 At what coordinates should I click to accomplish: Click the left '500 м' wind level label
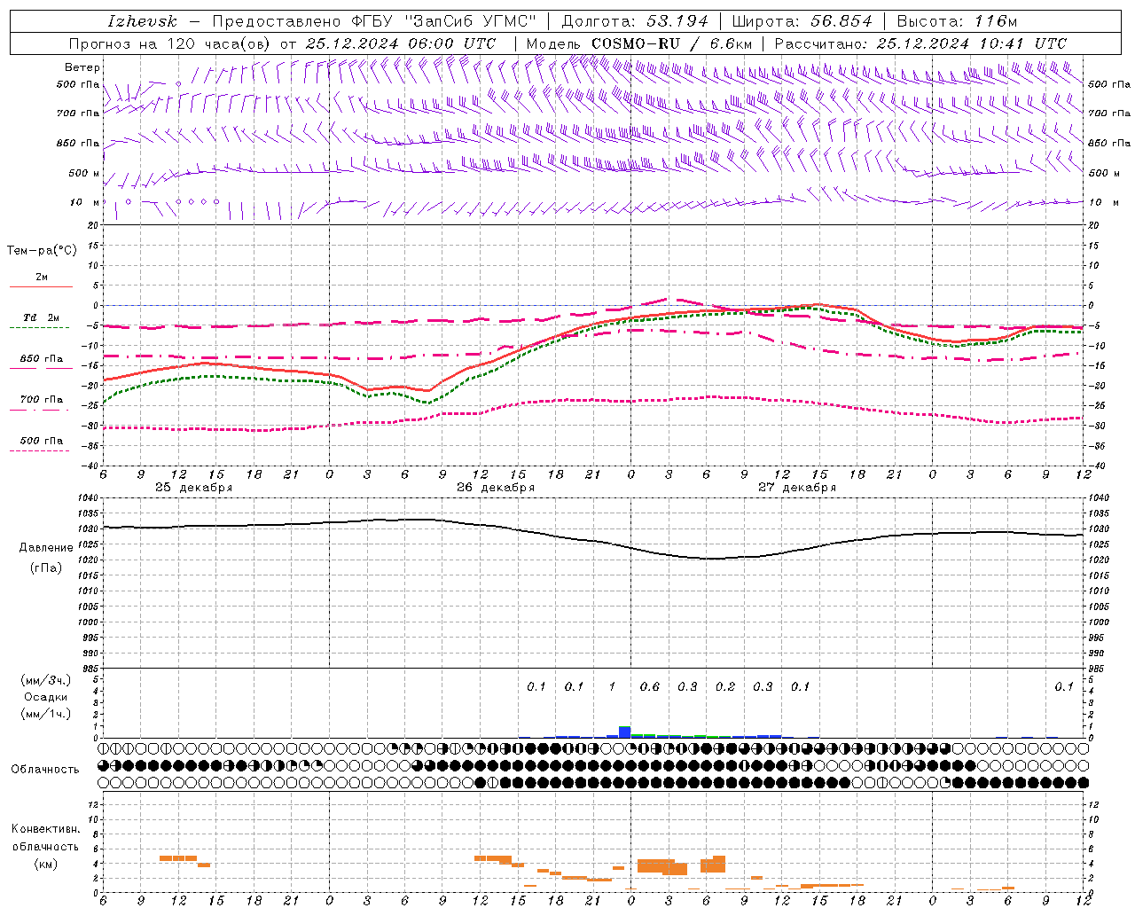click(84, 173)
